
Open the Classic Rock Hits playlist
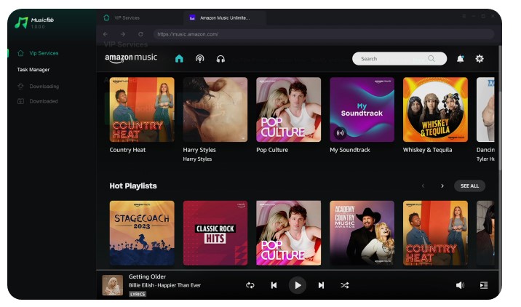(x=215, y=233)
